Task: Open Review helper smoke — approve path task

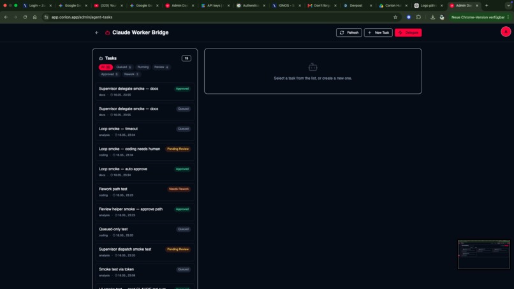Action: pos(145,212)
